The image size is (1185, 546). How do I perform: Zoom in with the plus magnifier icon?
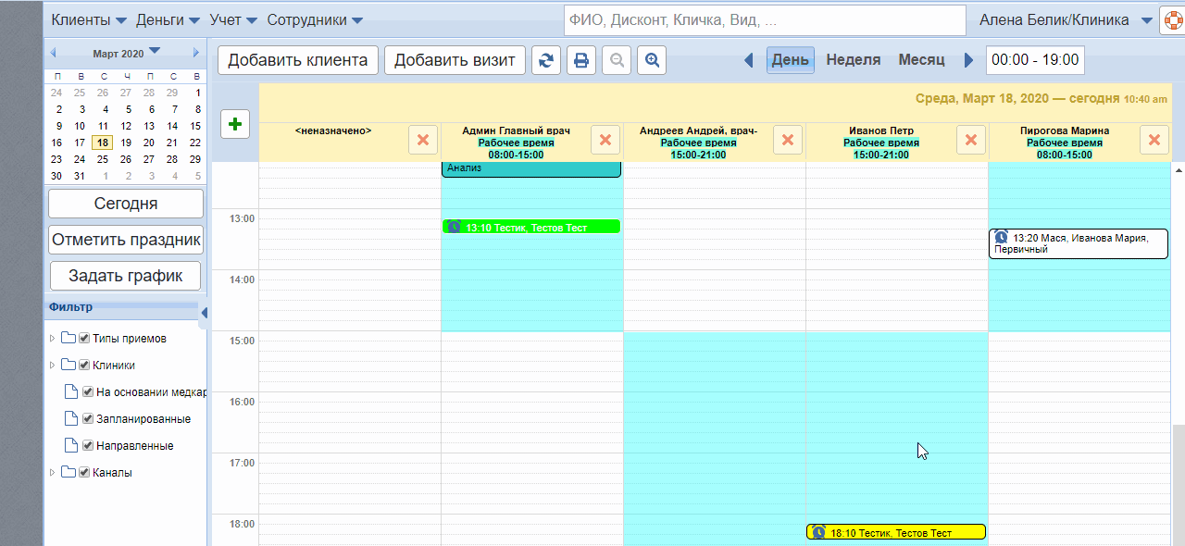[652, 60]
